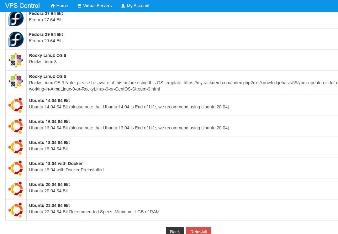This screenshot has width=338, height=234.
Task: Click the Fedora 29 logo icon
Action: pos(16,39)
